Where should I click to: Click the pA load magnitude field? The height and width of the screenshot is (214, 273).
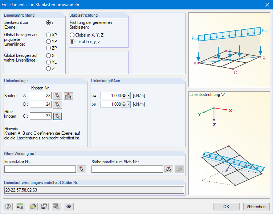point(111,96)
